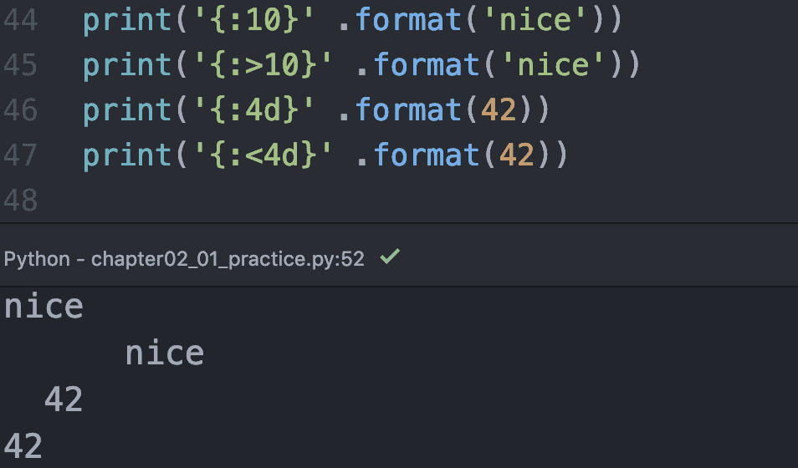The width and height of the screenshot is (798, 468).
Task: Open the chapter02_01_practice.py:52 file reference
Action: point(228,259)
